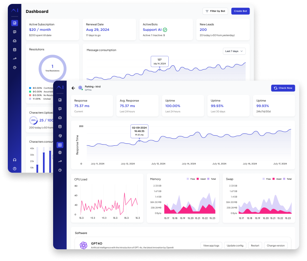Click question mark help icon in Dashboard sidebar
This screenshot has height=261, width=307.
15,168
